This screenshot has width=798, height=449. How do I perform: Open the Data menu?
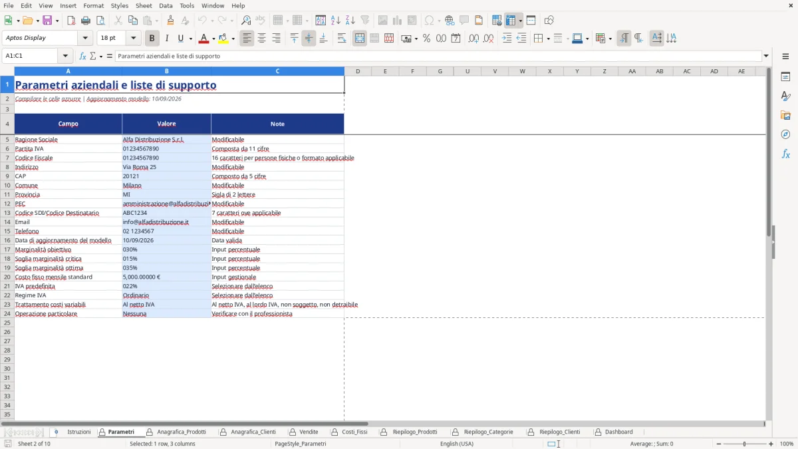[x=166, y=5]
